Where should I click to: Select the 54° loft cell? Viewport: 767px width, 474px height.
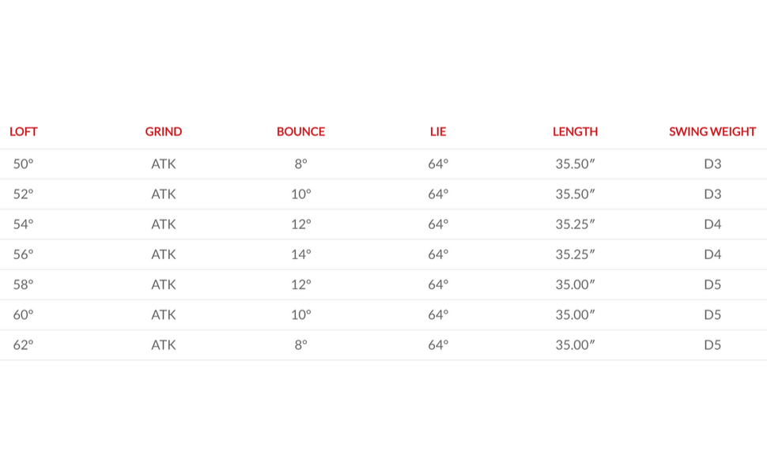tap(24, 224)
